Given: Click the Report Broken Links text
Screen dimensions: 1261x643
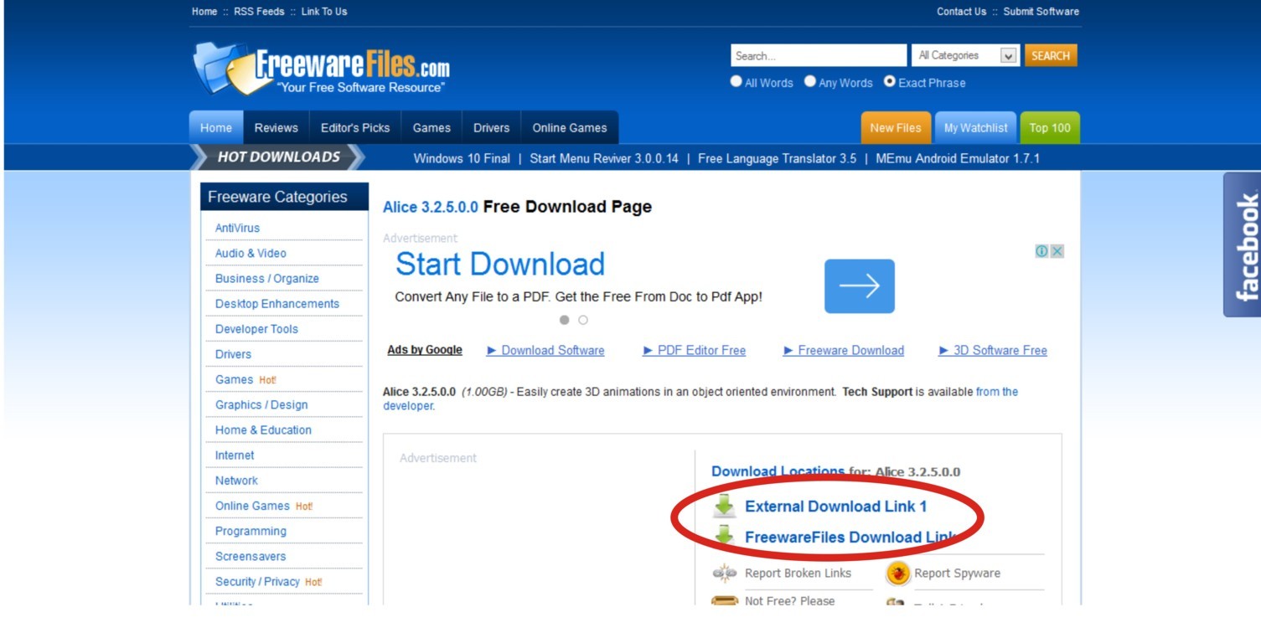Looking at the screenshot, I should pos(798,573).
